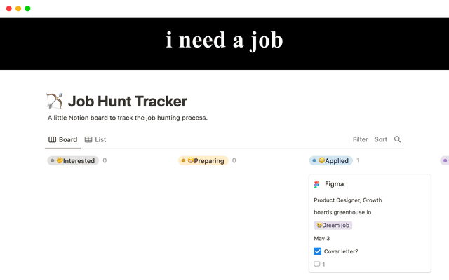Click the Board view icon
This screenshot has width=449, height=280.
[x=52, y=139]
